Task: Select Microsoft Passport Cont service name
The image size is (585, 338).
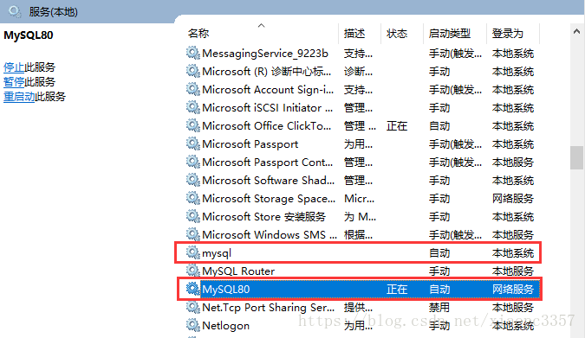Action: (x=268, y=163)
